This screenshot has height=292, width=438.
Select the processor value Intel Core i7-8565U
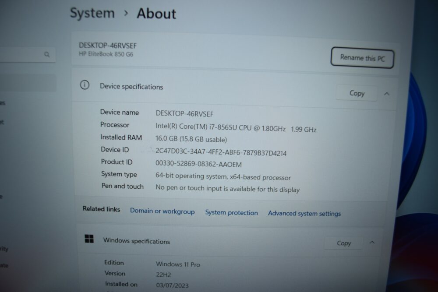click(236, 127)
